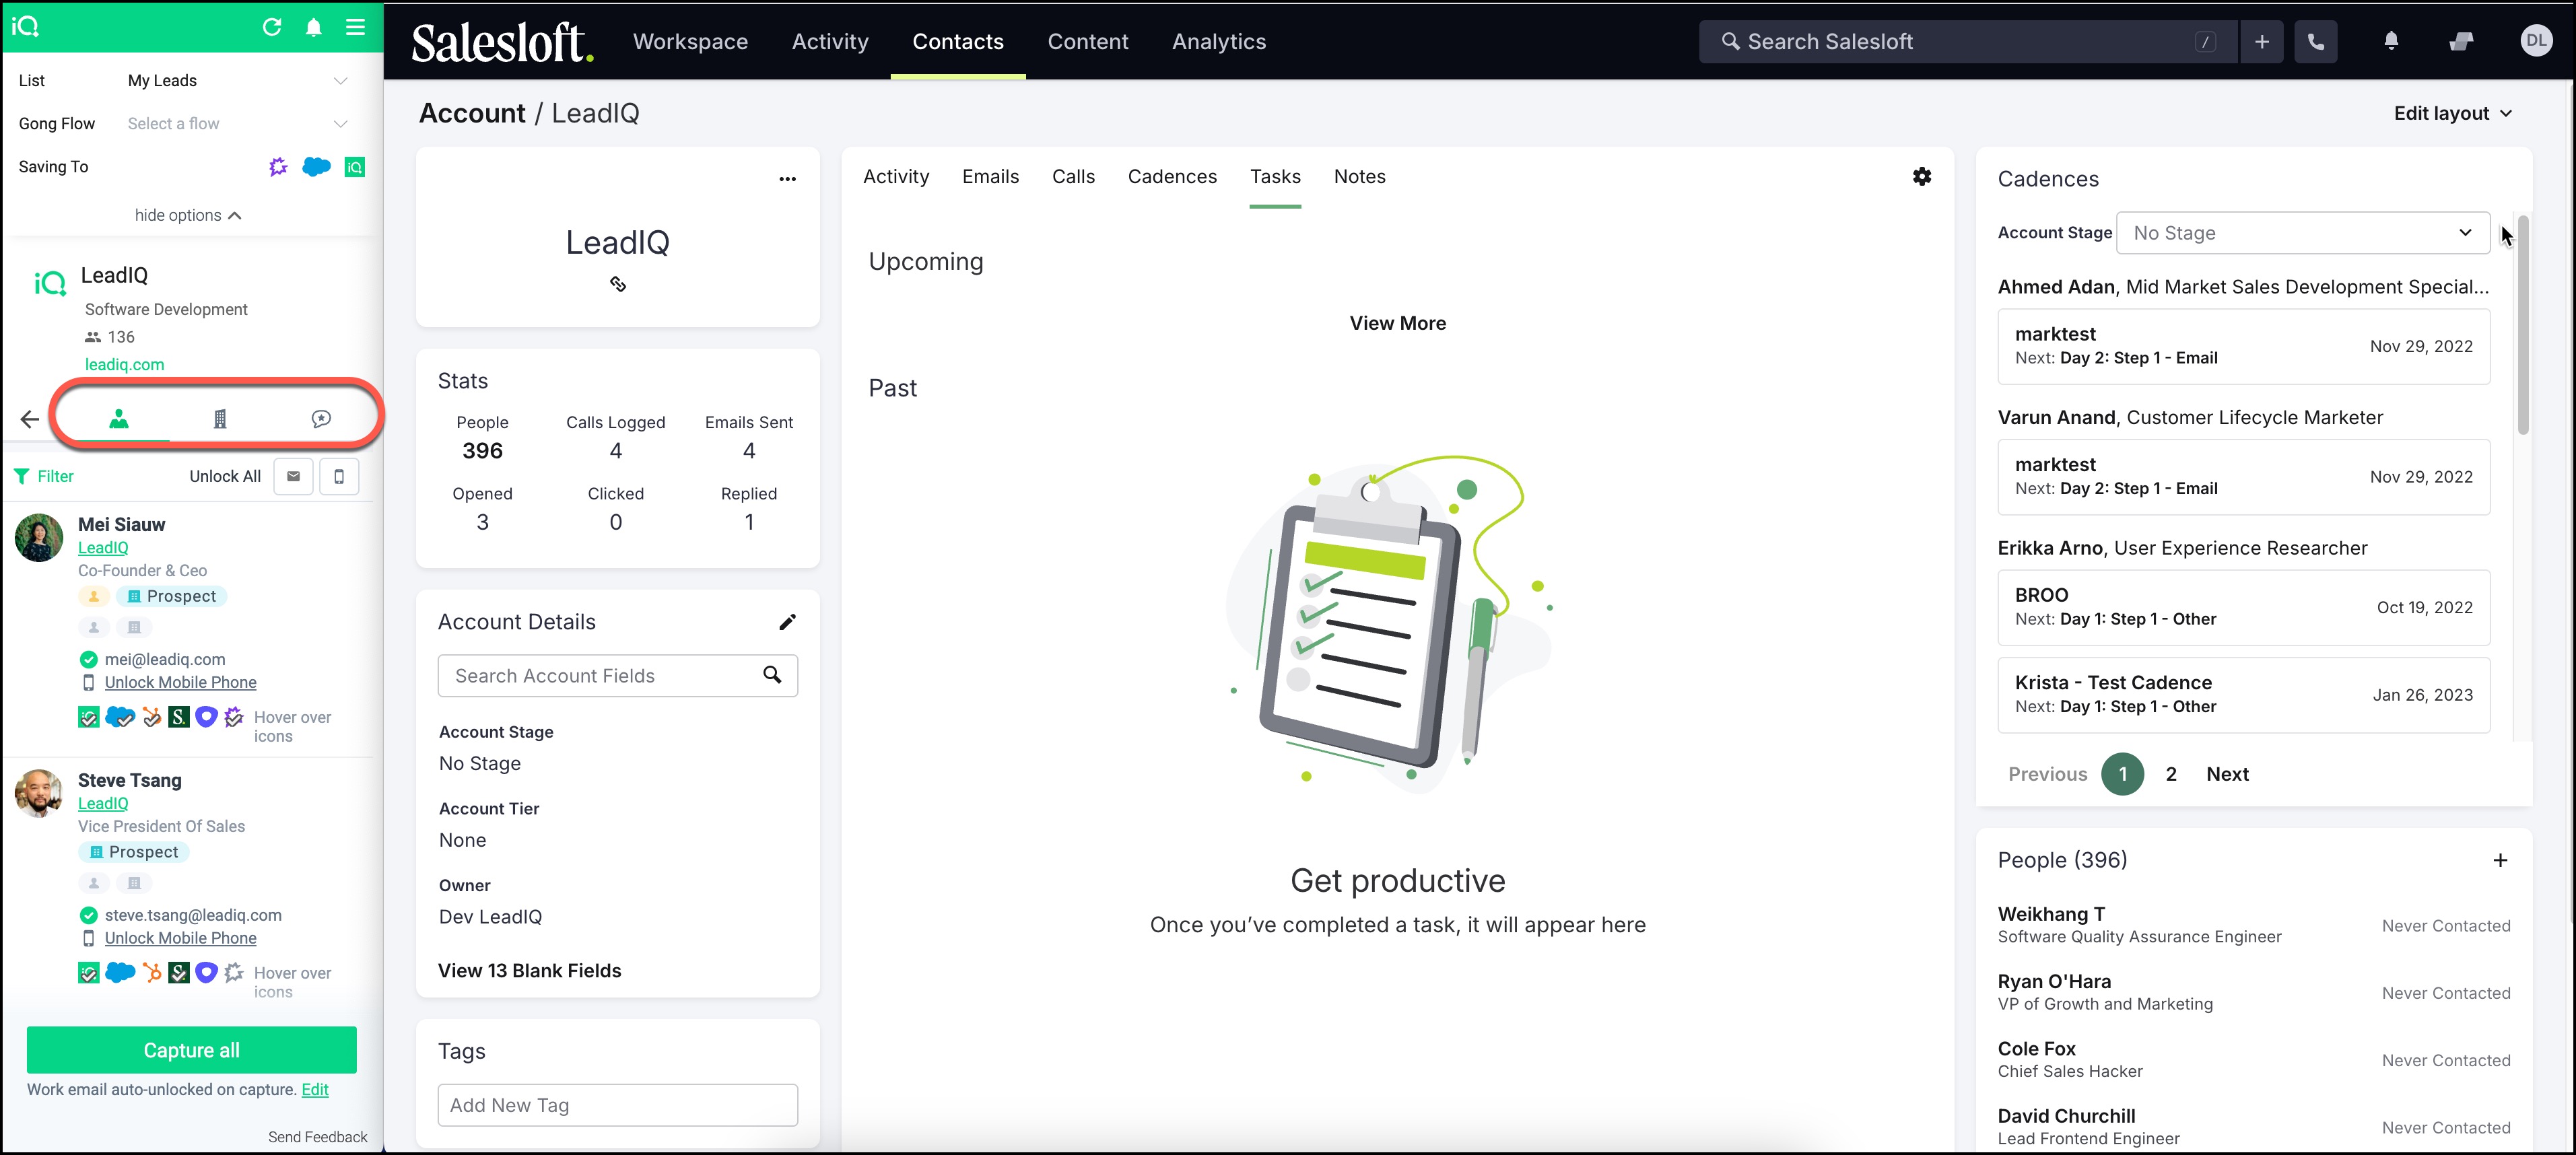Open the Gong Flow select dropdown
This screenshot has width=2576, height=1155.
coord(236,124)
